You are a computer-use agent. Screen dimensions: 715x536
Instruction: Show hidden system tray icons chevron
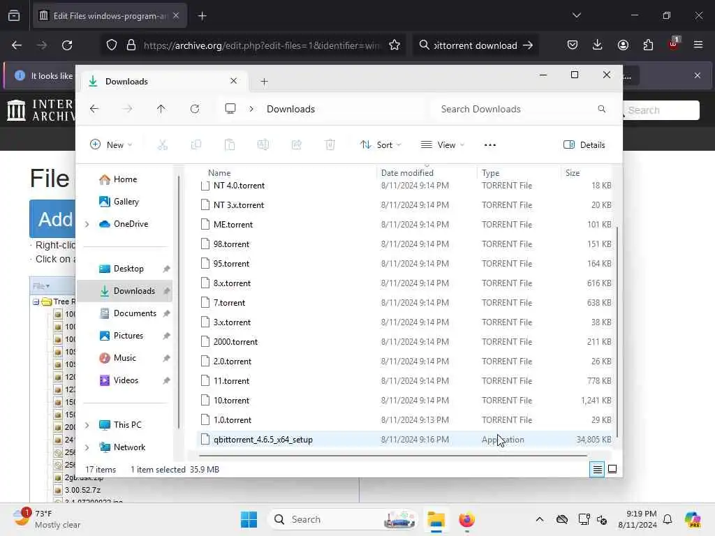(540, 519)
